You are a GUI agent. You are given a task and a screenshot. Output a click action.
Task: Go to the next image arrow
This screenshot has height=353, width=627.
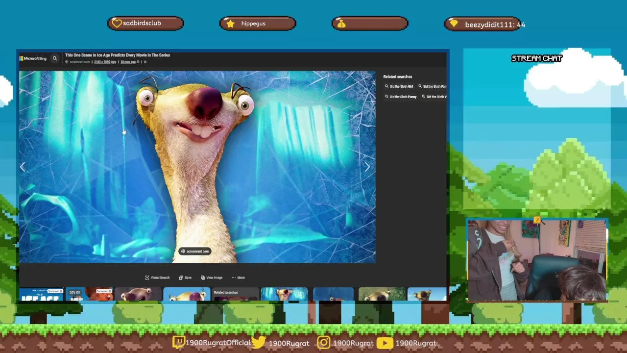367,167
